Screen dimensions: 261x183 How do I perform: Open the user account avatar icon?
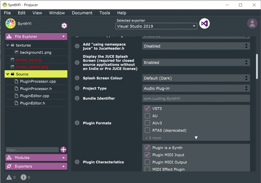(x=252, y=24)
